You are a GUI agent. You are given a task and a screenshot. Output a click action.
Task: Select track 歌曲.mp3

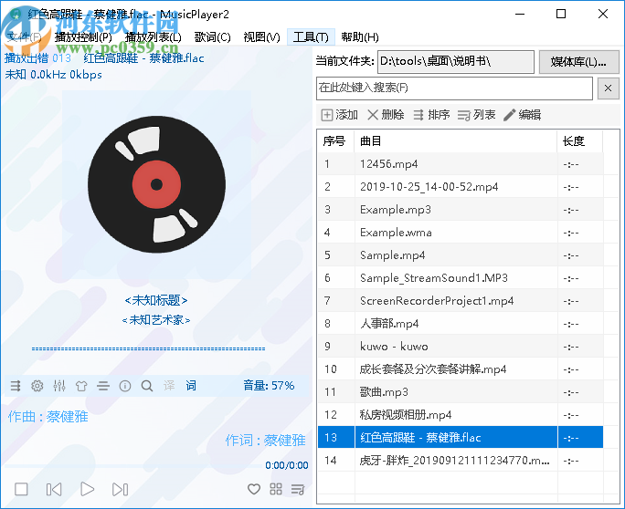click(461, 392)
